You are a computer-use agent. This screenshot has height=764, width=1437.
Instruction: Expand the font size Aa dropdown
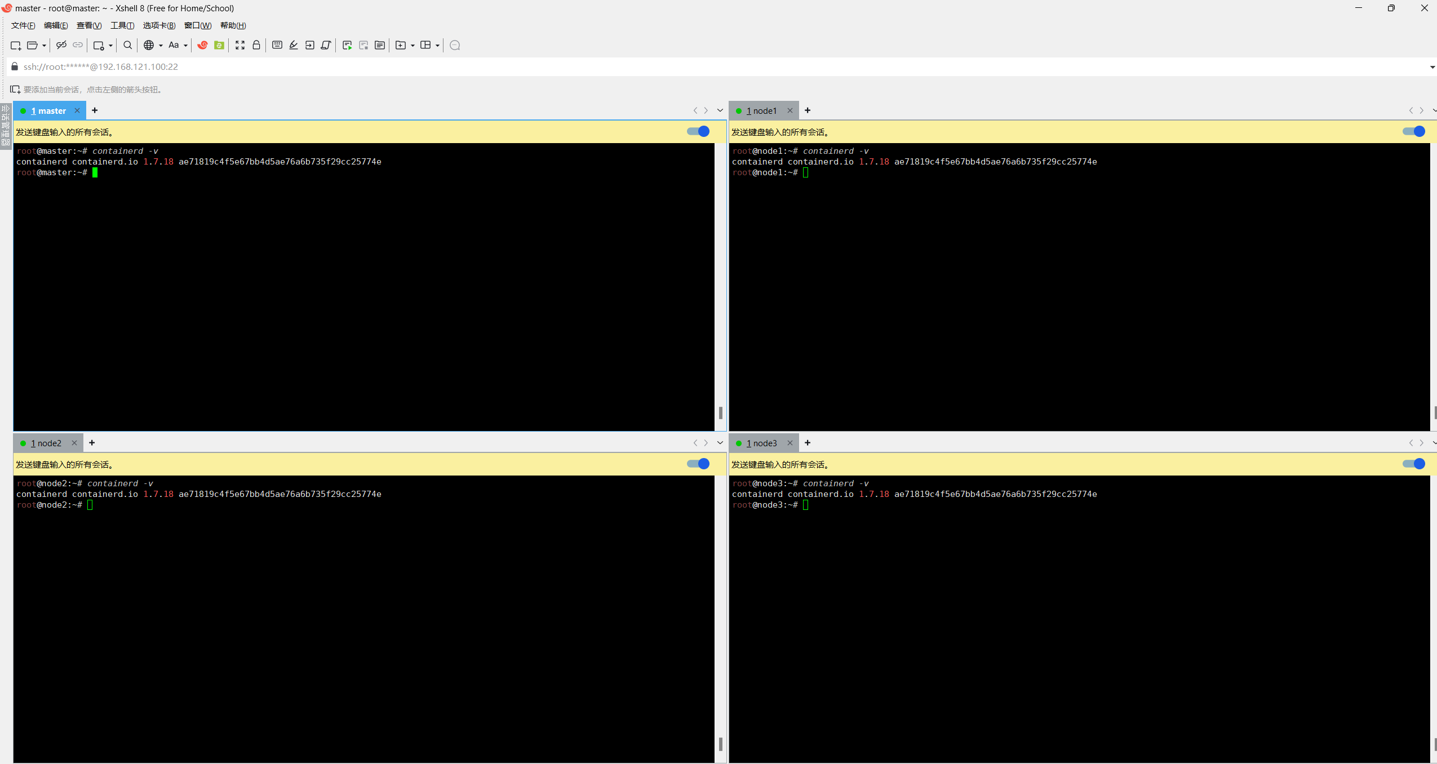point(185,46)
